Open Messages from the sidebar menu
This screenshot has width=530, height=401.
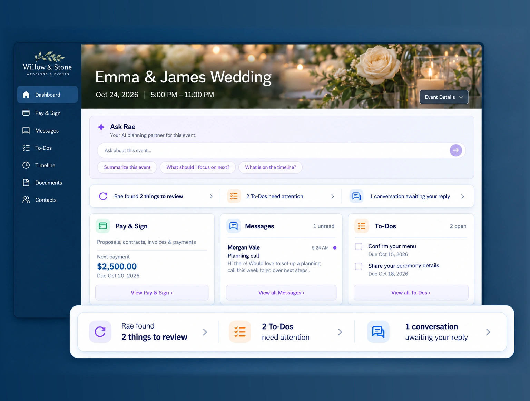tap(47, 130)
